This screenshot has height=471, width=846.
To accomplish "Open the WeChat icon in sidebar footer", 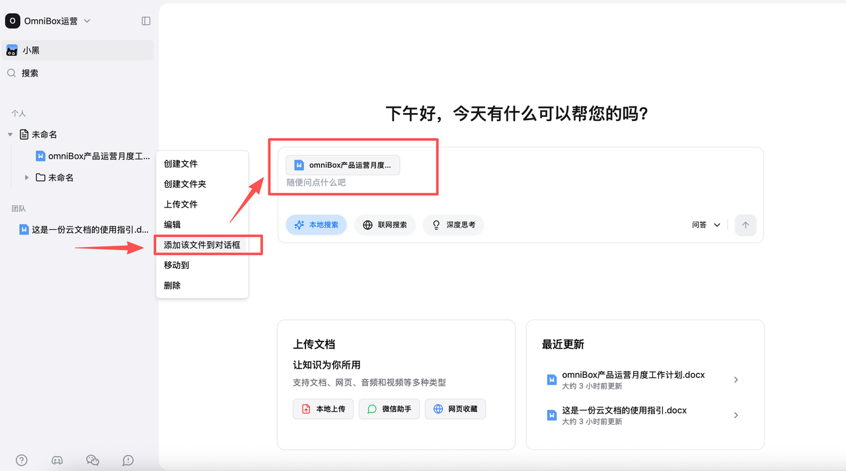I will click(x=93, y=460).
